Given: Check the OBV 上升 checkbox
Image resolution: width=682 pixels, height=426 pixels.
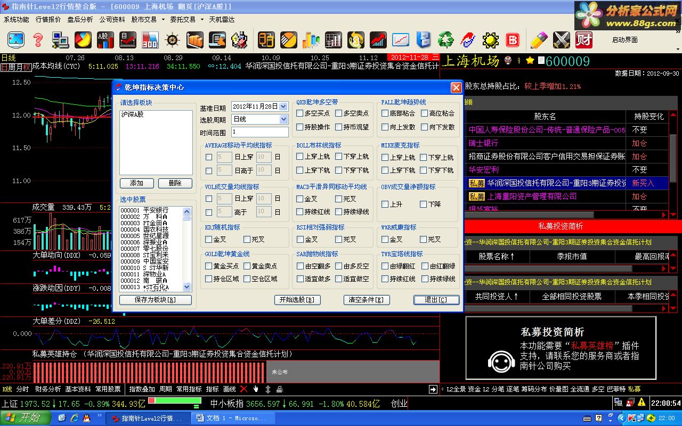Looking at the screenshot, I should [x=385, y=204].
